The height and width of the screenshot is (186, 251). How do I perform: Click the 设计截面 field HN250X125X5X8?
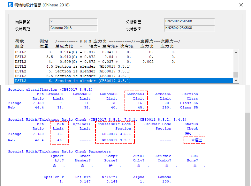tap(189, 28)
